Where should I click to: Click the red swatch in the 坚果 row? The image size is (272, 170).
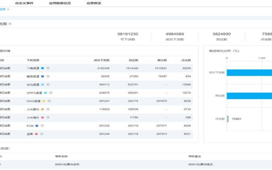pos(36,134)
